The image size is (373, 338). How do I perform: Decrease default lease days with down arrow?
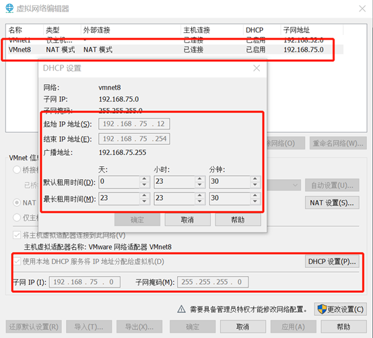tap(144, 184)
